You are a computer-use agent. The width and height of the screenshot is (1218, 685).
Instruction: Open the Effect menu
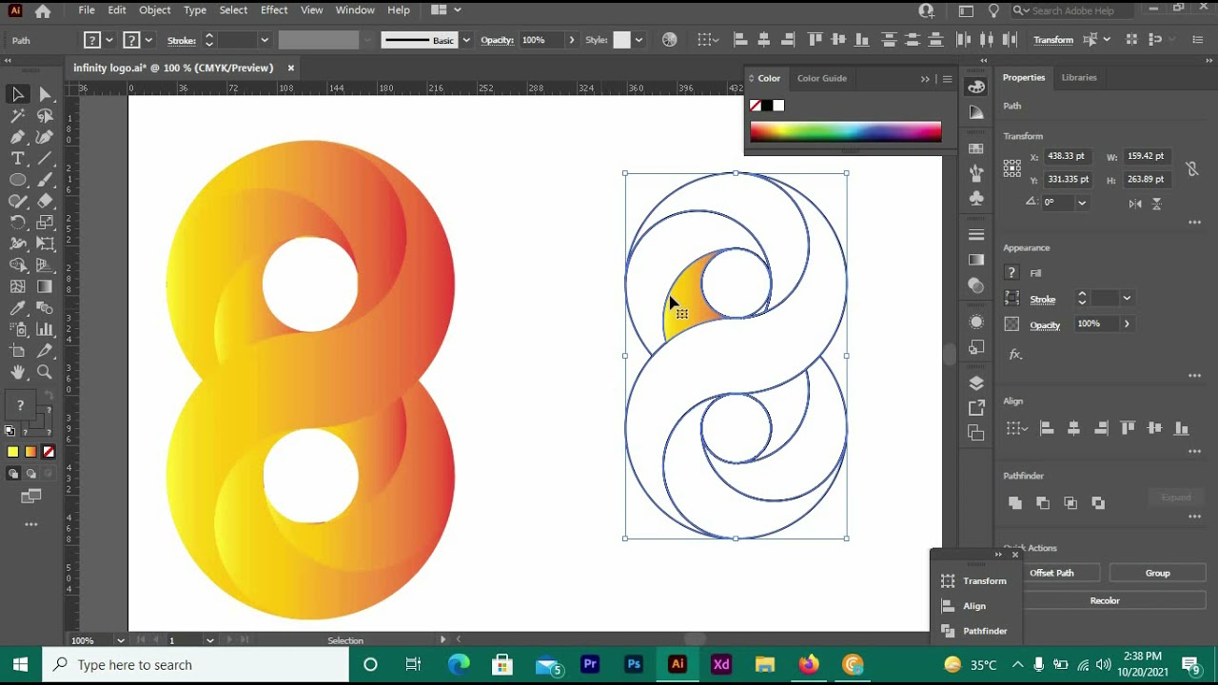[x=274, y=10]
